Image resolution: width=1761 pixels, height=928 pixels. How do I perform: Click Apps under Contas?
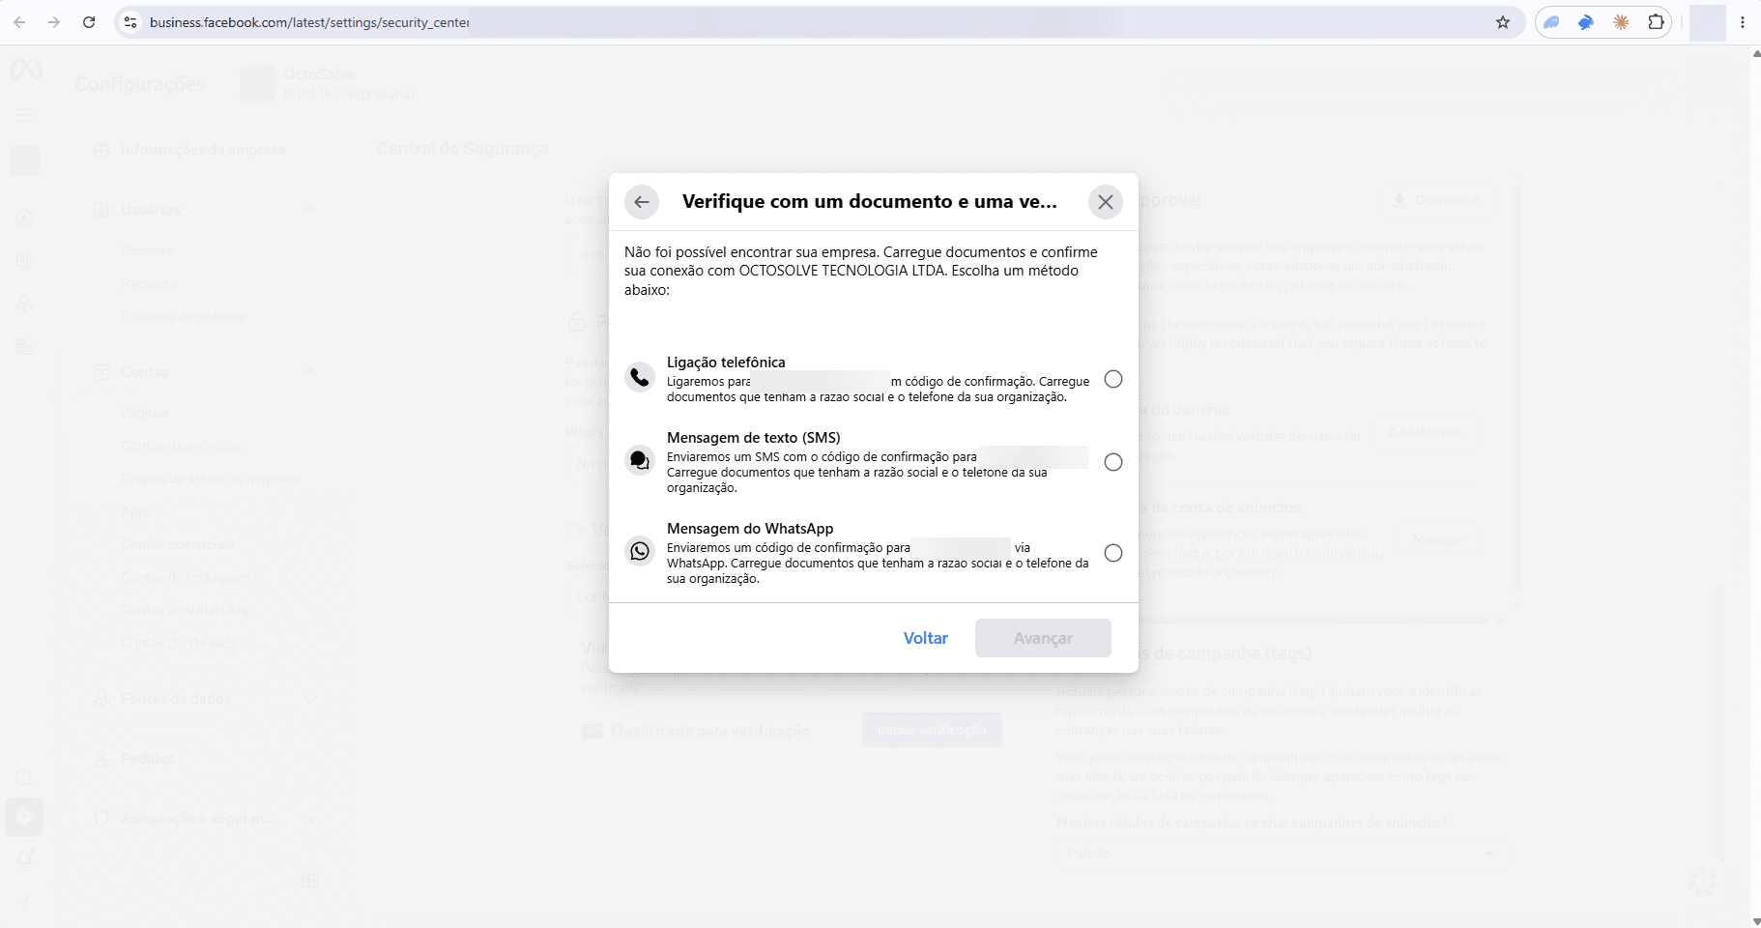click(136, 511)
